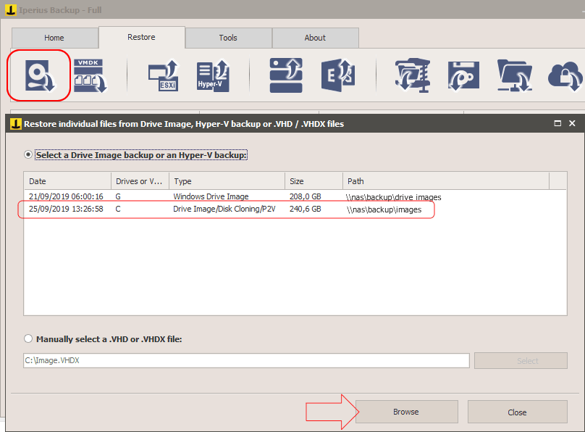Sort by Size column header

point(313,181)
